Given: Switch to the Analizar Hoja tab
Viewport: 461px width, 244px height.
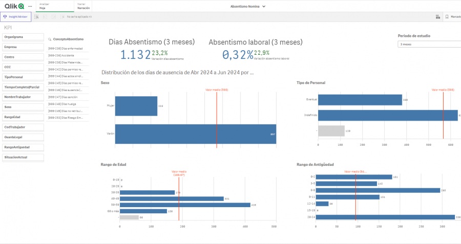Looking at the screenshot, I should [x=45, y=6].
